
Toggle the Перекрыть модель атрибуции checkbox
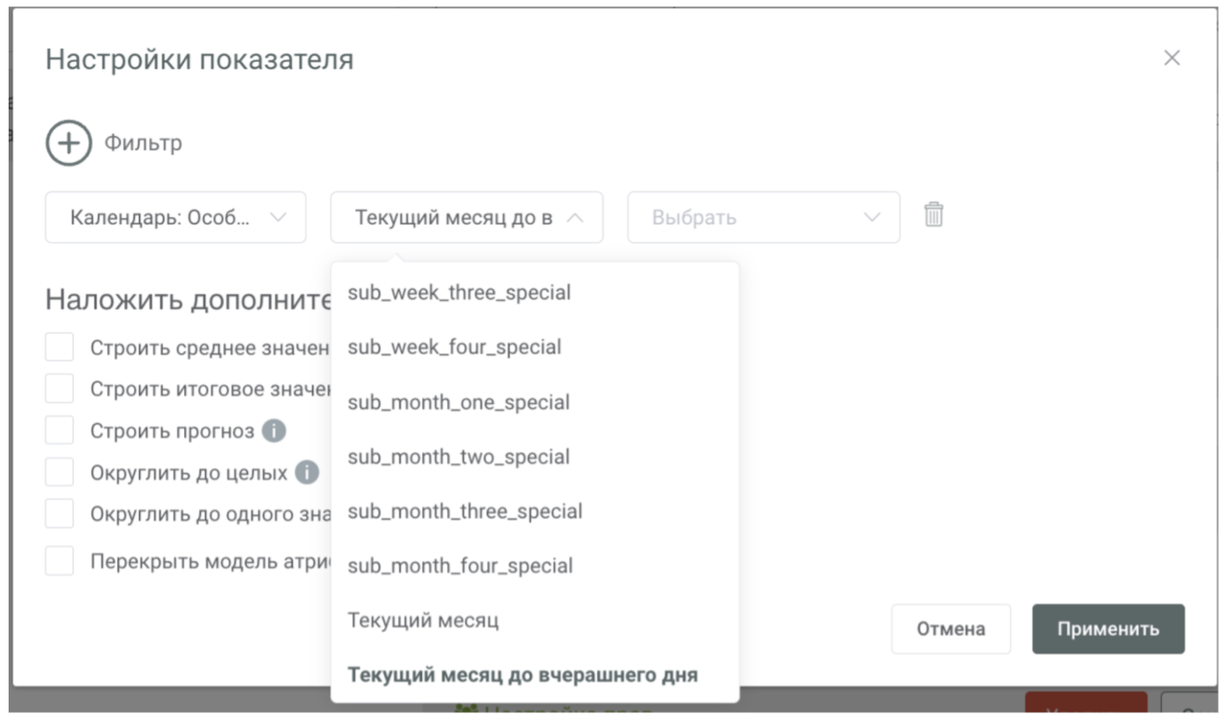click(x=59, y=561)
